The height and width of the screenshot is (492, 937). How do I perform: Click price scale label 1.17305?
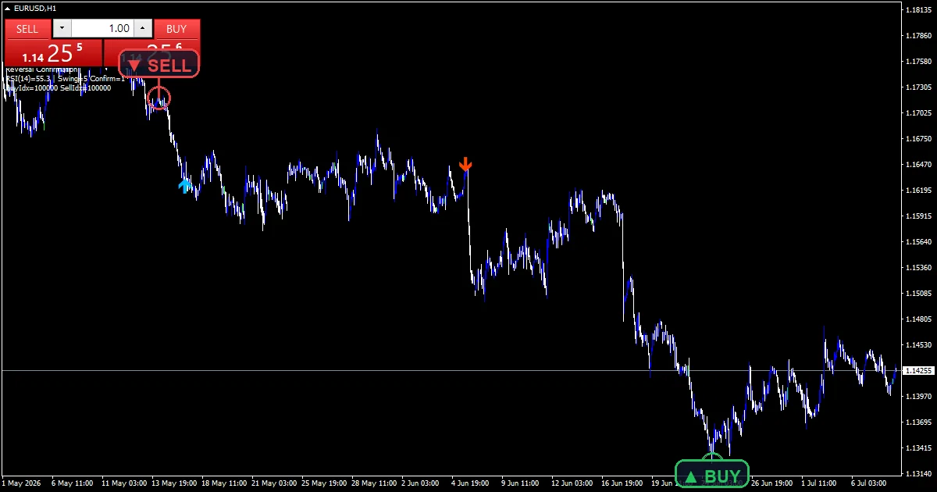pos(918,87)
